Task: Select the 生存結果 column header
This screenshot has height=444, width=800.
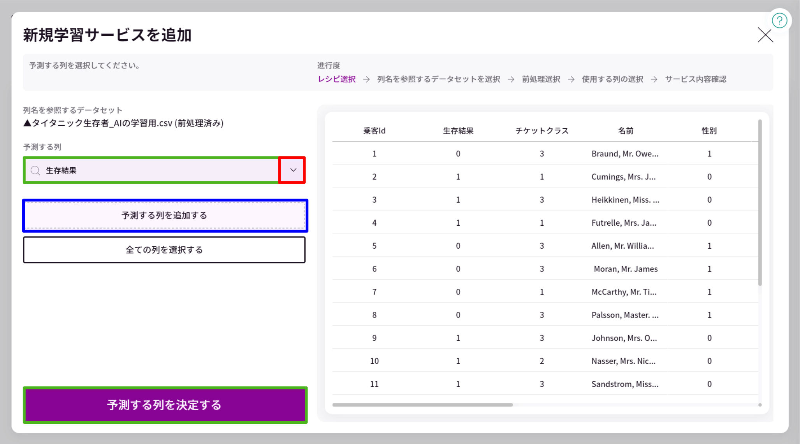Action: pyautogui.click(x=458, y=131)
